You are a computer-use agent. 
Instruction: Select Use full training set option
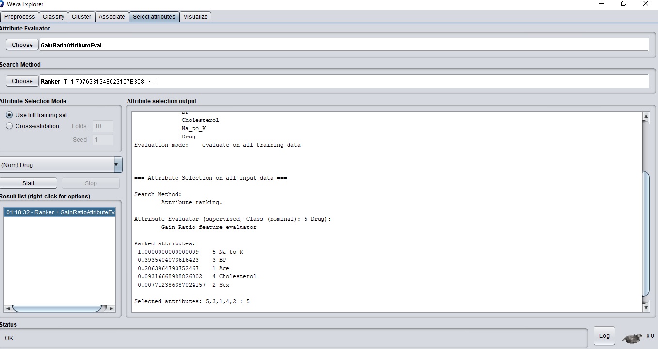click(36, 115)
